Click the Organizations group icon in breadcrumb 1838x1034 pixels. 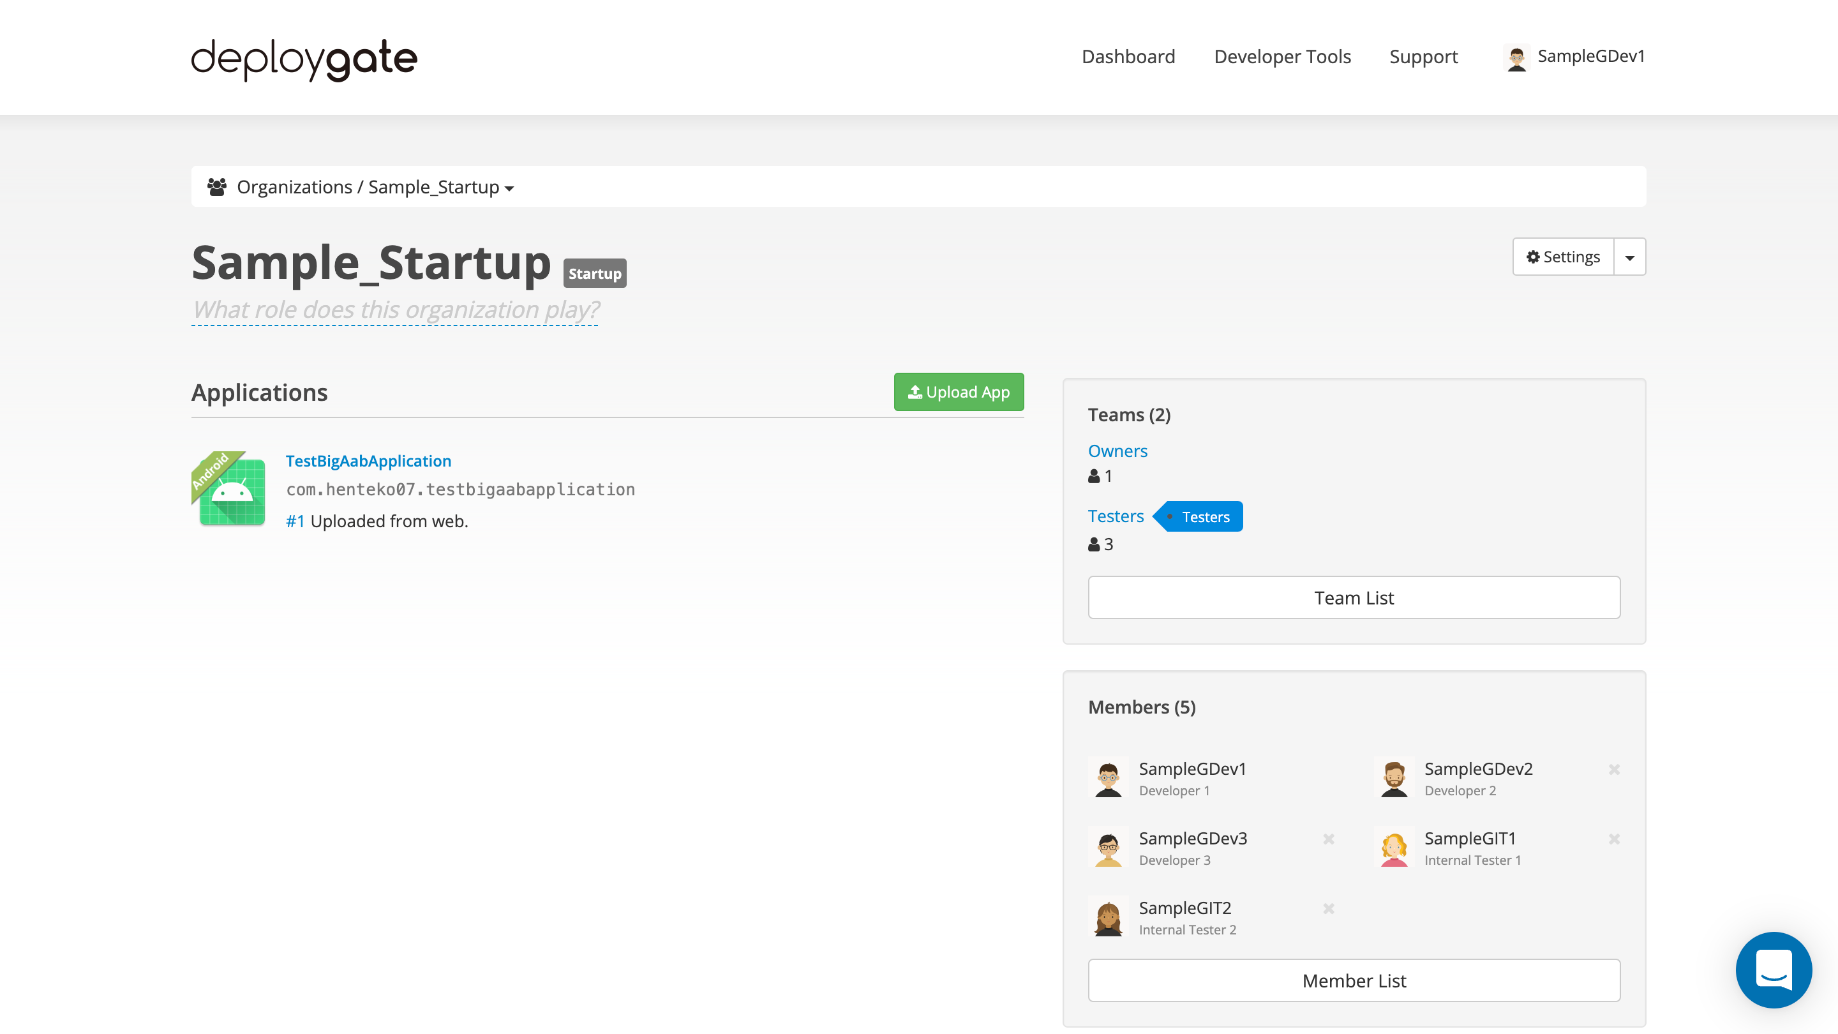217,186
